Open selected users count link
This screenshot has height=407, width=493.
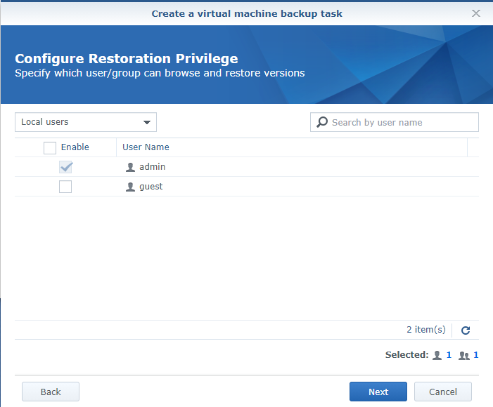point(449,355)
